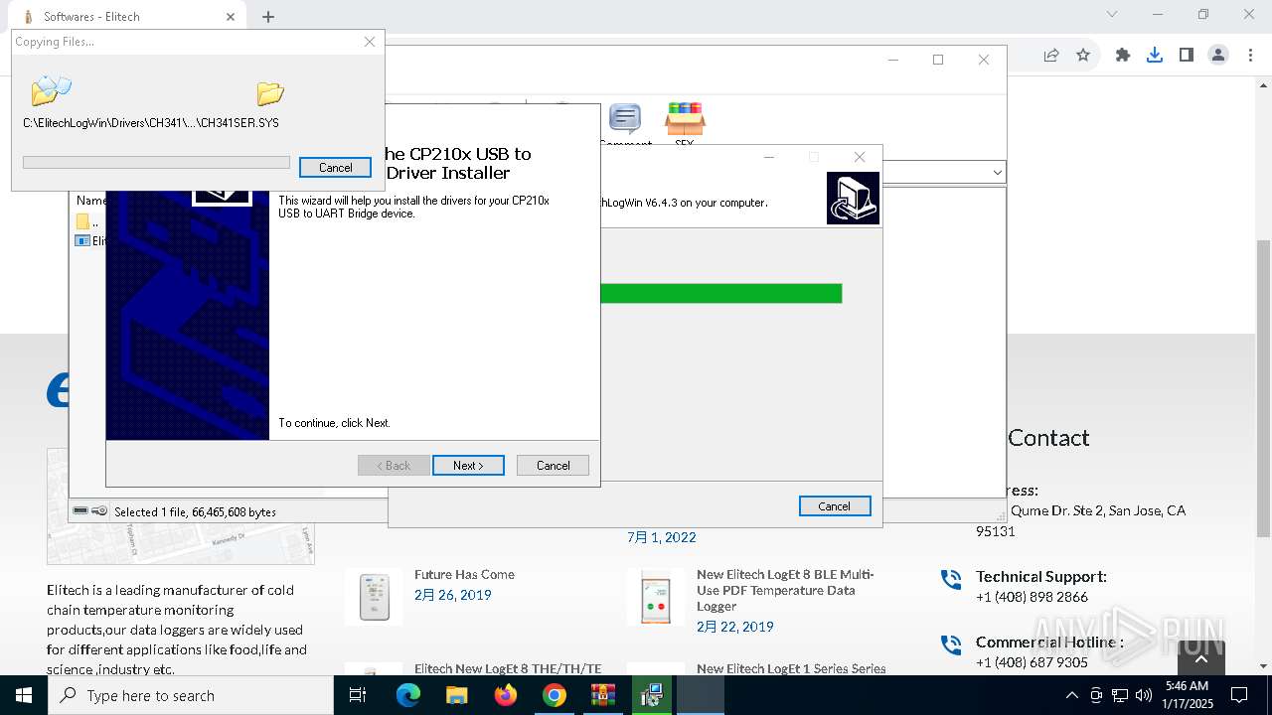Click the Name column header in WinRAR

tap(90, 201)
